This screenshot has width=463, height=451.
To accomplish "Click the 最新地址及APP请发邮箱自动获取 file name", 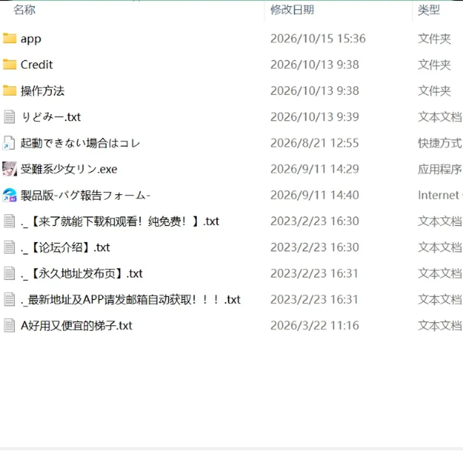I will [x=131, y=300].
